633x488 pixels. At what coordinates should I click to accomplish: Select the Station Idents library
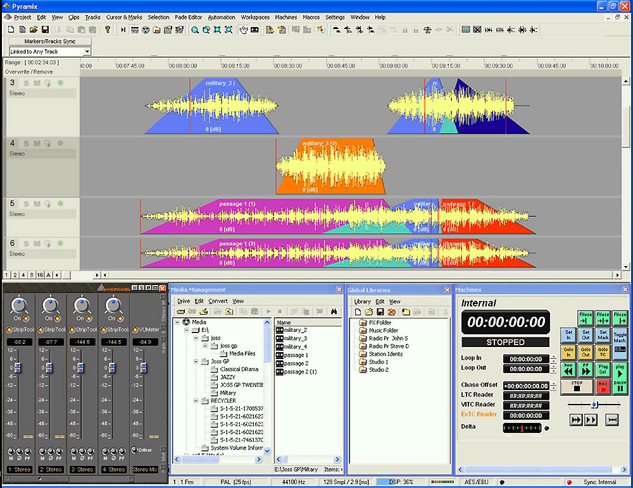coord(385,354)
